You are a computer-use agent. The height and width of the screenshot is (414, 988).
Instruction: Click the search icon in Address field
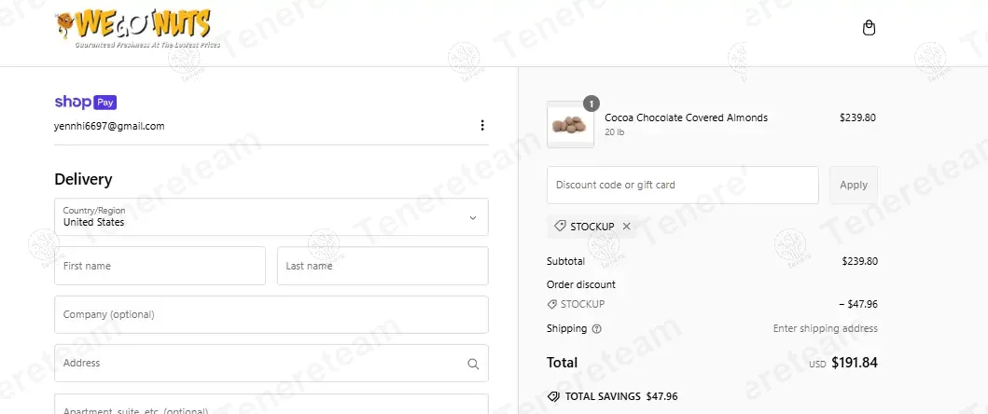click(x=473, y=364)
